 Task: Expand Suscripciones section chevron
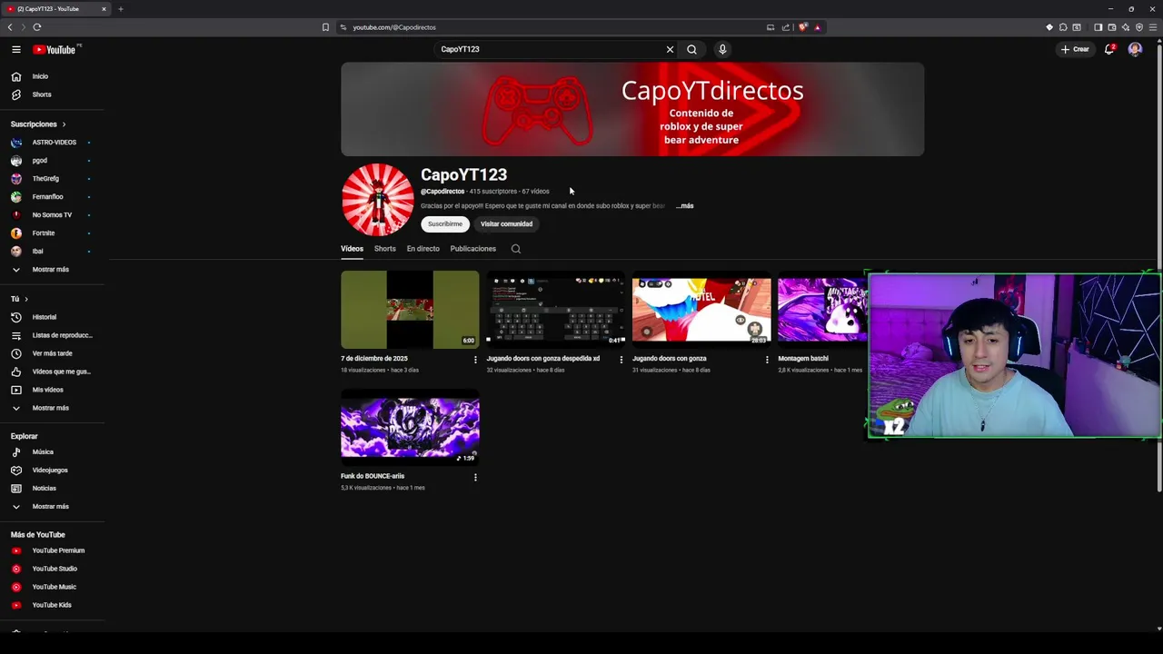point(64,124)
